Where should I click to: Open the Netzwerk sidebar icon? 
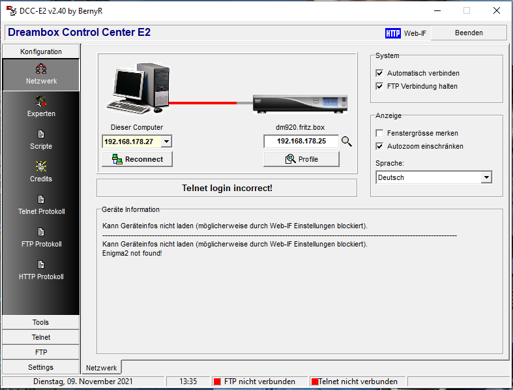41,69
